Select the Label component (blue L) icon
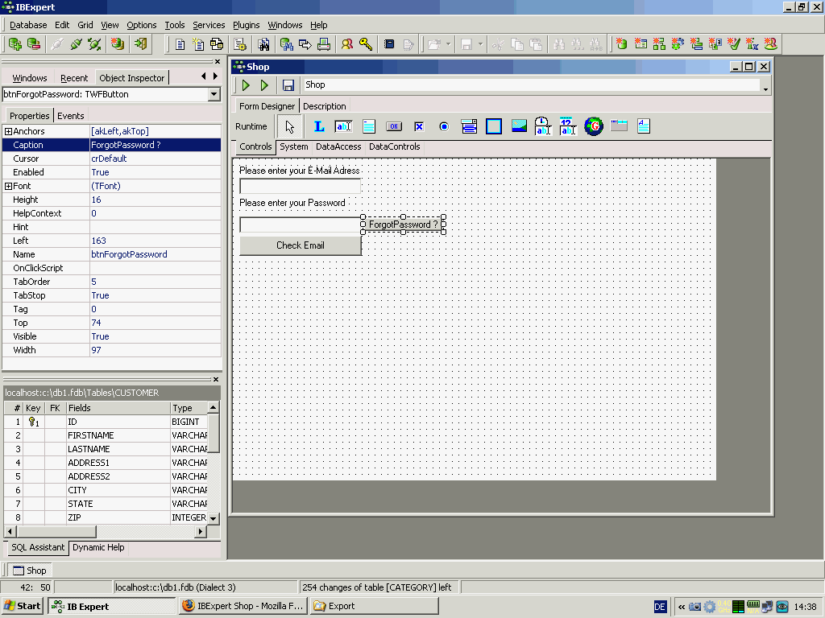The image size is (825, 618). [x=319, y=126]
